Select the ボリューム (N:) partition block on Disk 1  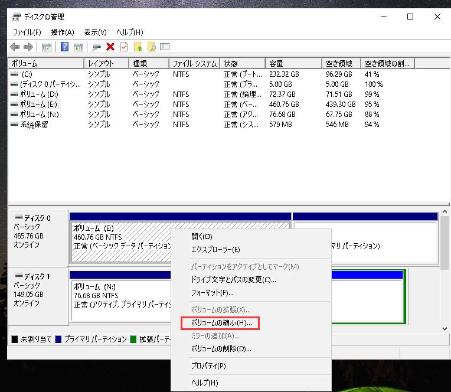(121, 296)
